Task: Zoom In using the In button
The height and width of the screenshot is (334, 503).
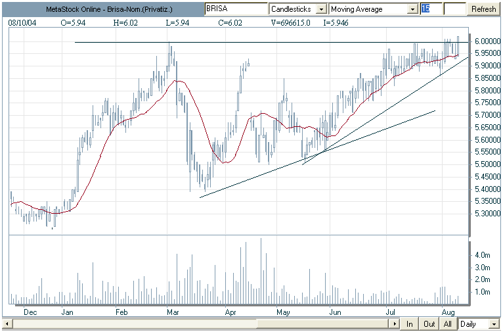Action: [409, 323]
